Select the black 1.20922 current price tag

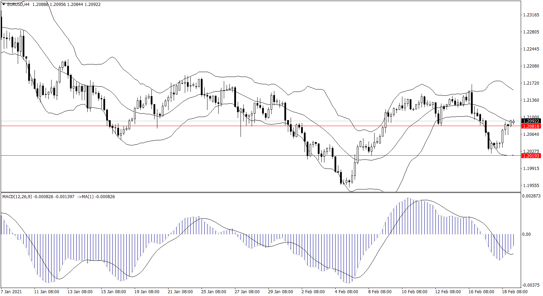pos(531,121)
